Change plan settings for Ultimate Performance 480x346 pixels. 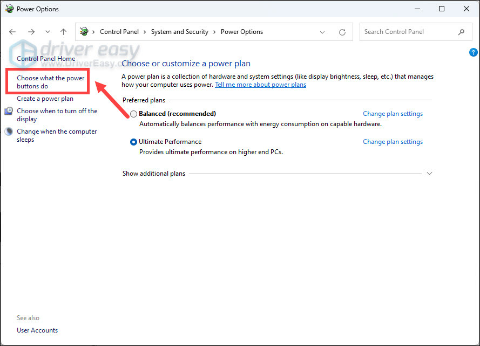point(393,142)
